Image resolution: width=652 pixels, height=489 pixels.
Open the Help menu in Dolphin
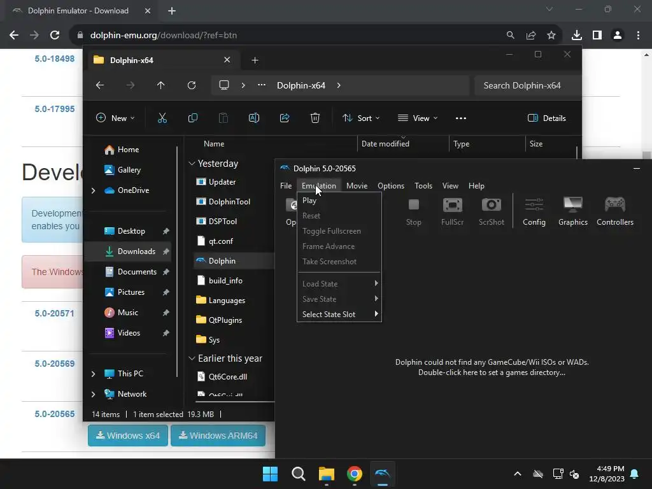point(476,186)
